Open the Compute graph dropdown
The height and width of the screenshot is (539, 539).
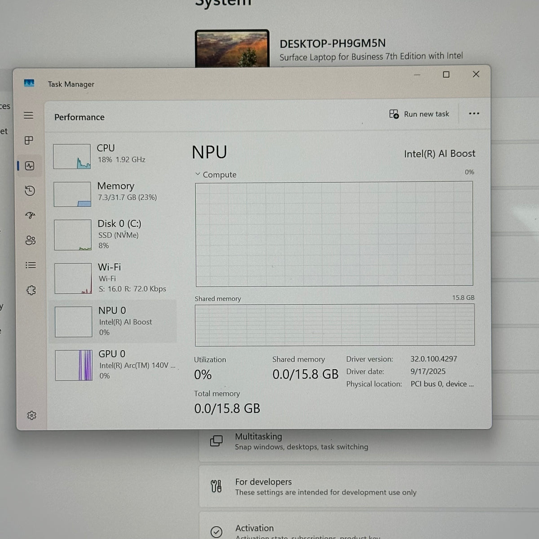pos(216,175)
